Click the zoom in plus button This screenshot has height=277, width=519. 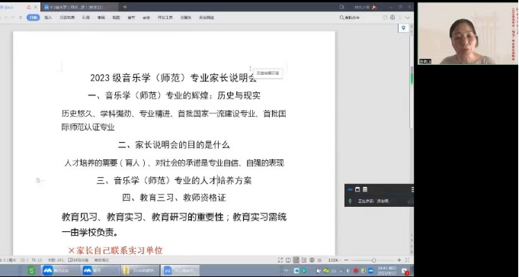coord(399,260)
